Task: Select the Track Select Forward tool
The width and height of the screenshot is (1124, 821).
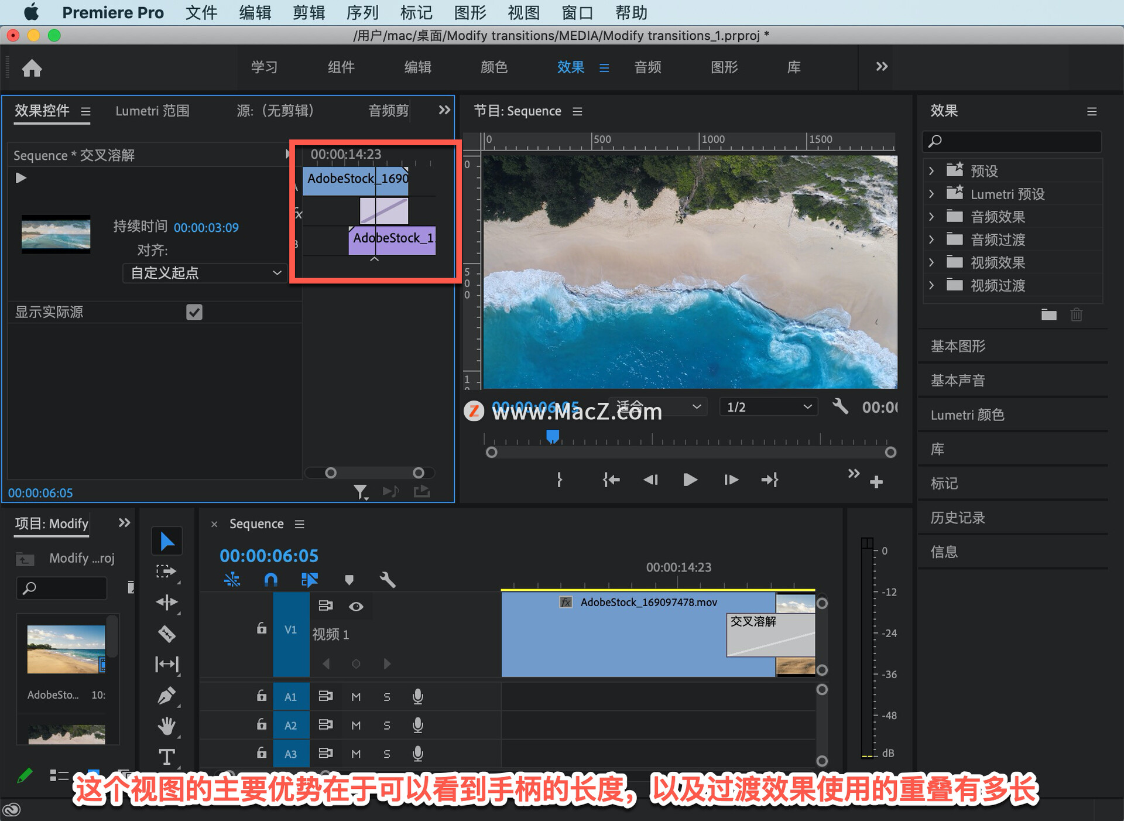Action: tap(167, 572)
